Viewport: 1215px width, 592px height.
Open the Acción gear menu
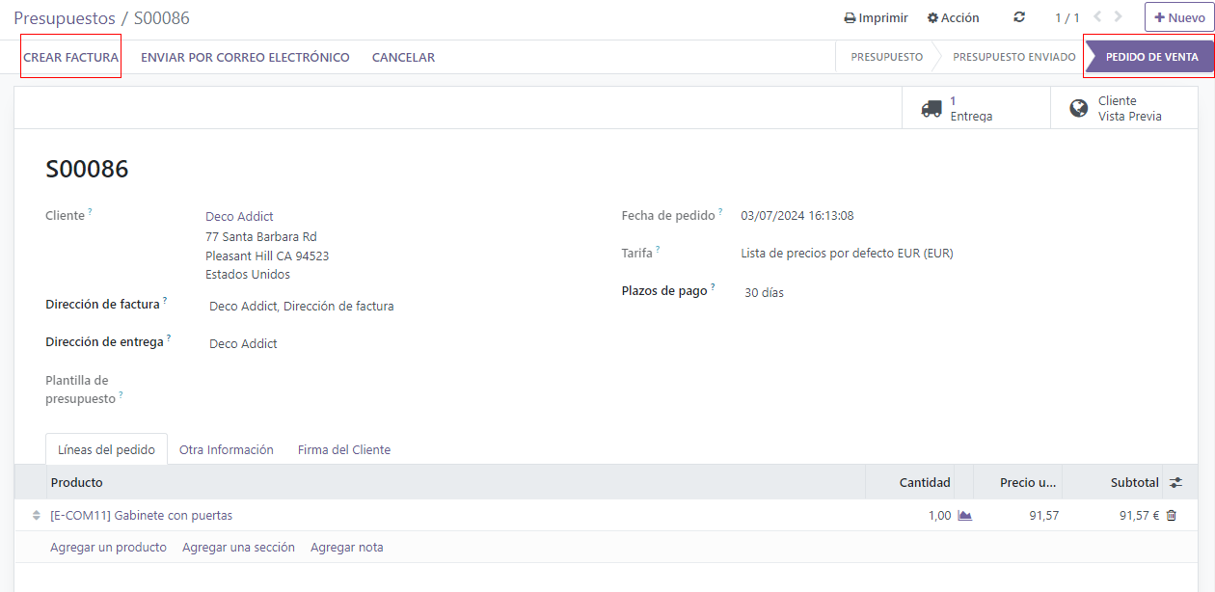tap(953, 16)
